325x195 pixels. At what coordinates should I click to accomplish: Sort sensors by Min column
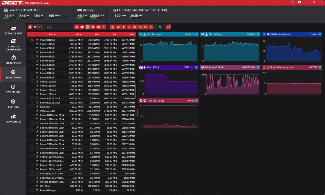tap(97, 34)
